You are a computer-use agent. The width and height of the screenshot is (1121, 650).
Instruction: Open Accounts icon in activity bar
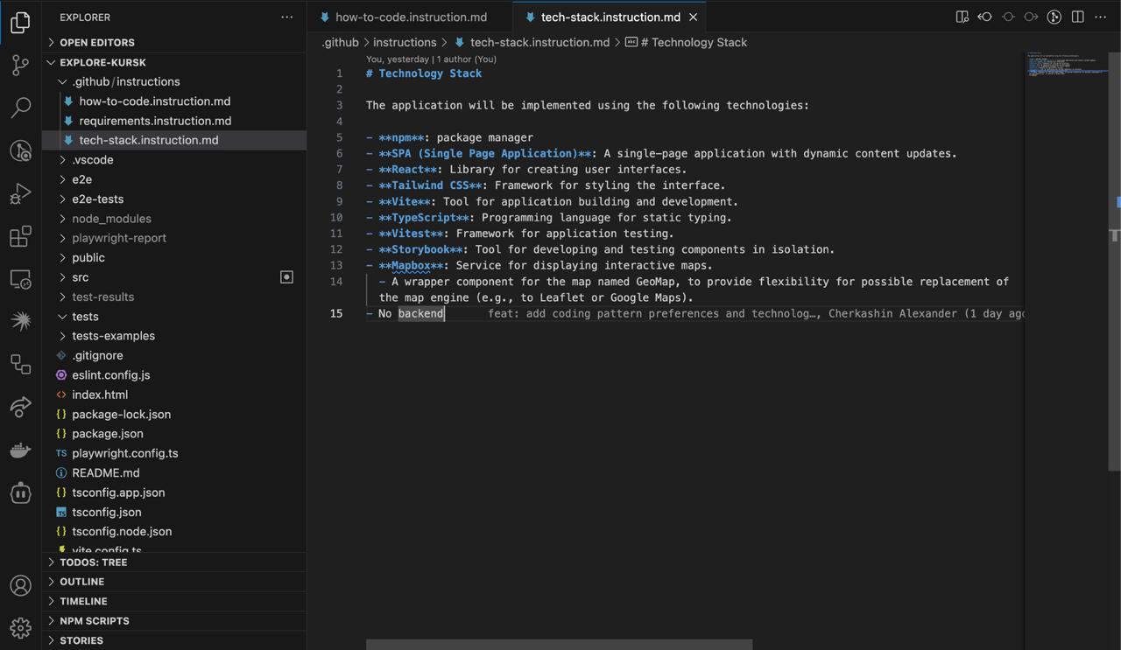point(20,585)
